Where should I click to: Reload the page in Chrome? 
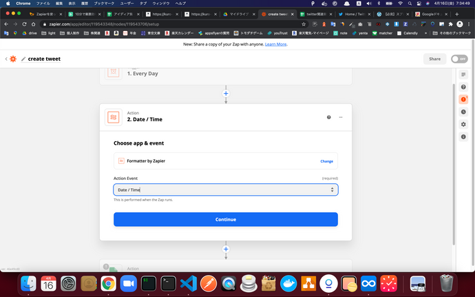24,24
